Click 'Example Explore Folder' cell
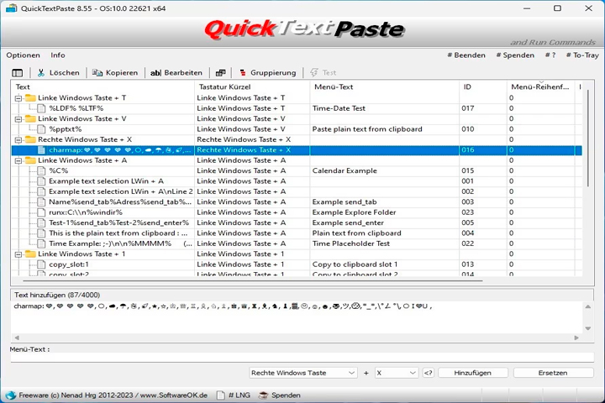 [x=355, y=212]
